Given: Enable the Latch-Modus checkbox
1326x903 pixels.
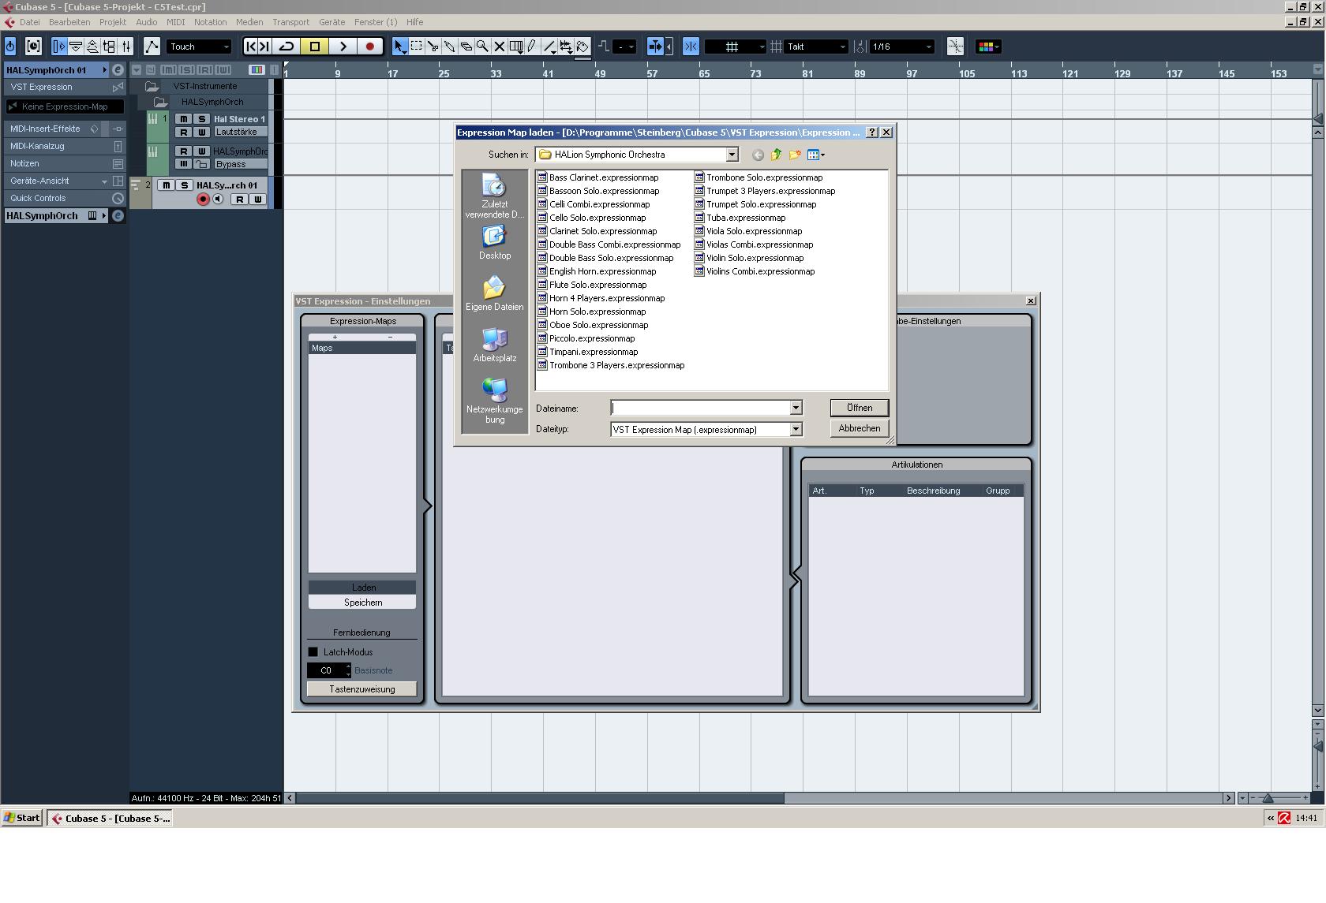Looking at the screenshot, I should point(313,652).
